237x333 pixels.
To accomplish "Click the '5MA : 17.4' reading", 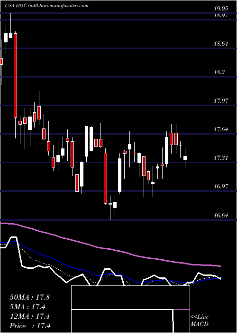I will coord(27,307).
